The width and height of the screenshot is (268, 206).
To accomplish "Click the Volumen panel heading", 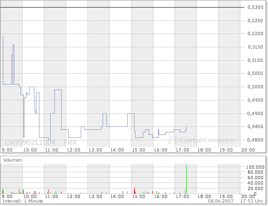I will 13,160.
